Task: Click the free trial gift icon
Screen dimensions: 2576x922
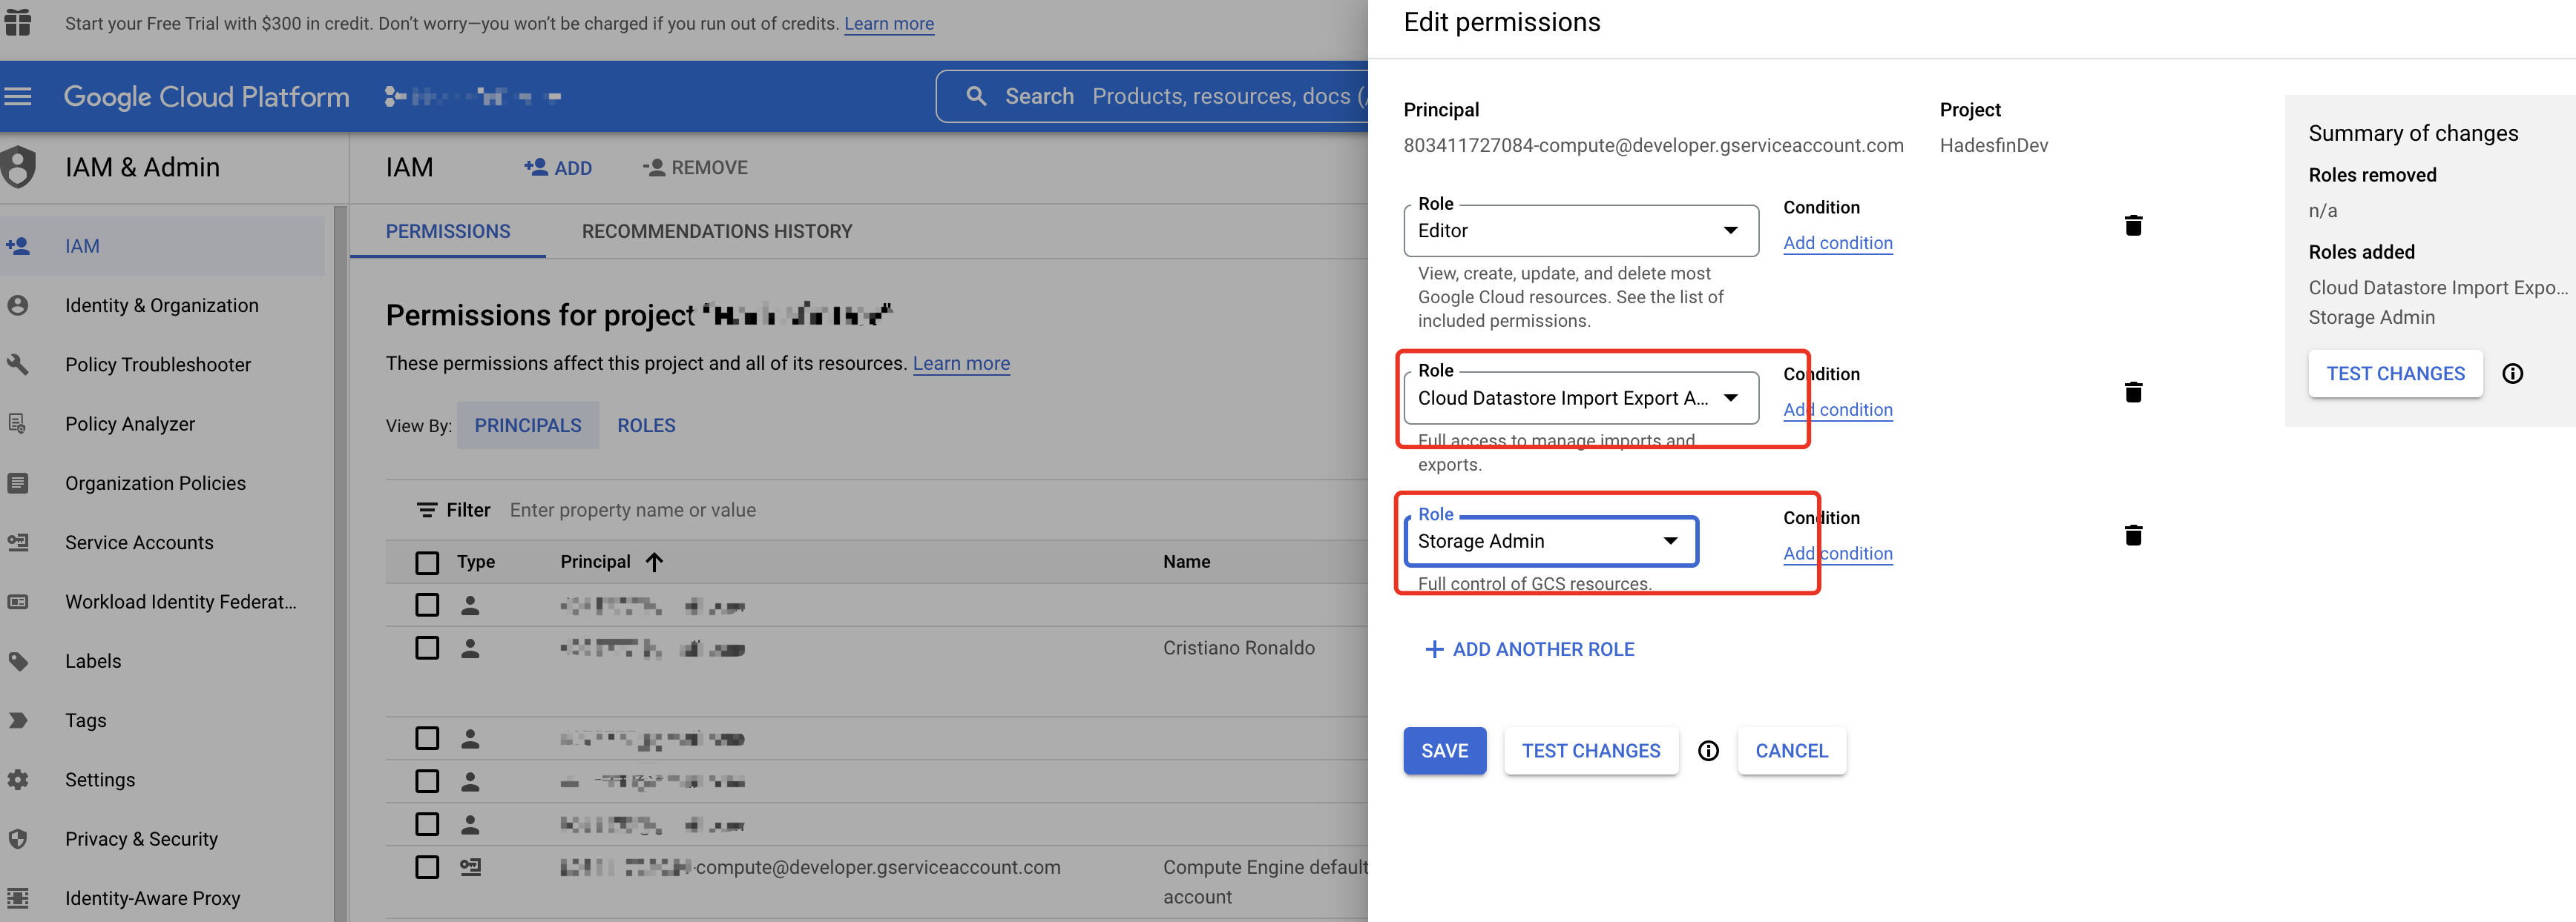Action: pos(17,22)
